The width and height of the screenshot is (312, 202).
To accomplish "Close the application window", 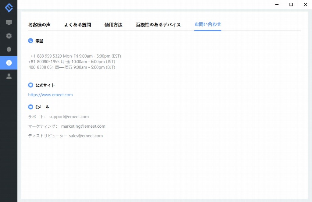I will coord(305,4).
